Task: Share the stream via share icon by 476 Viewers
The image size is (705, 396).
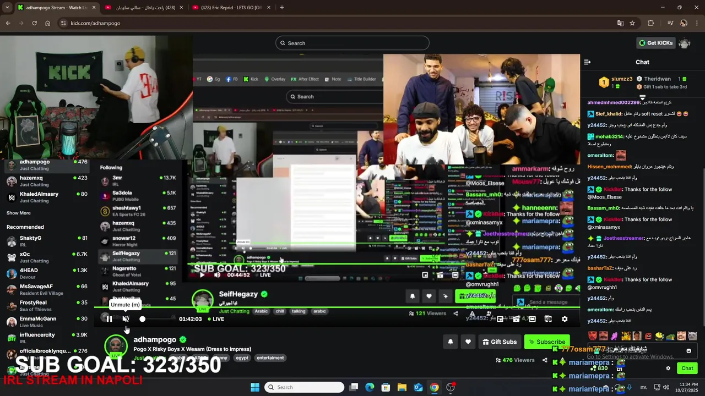Action: (x=545, y=360)
